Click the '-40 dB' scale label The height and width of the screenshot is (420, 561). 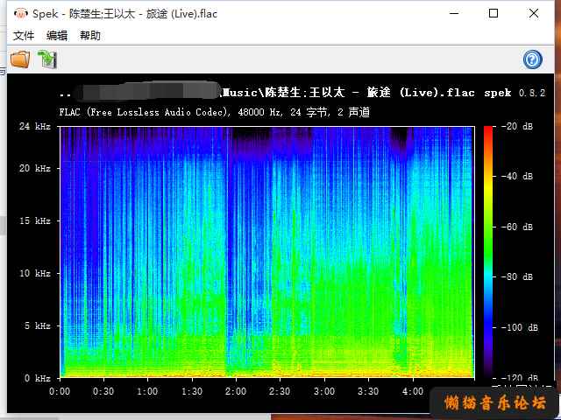[517, 176]
